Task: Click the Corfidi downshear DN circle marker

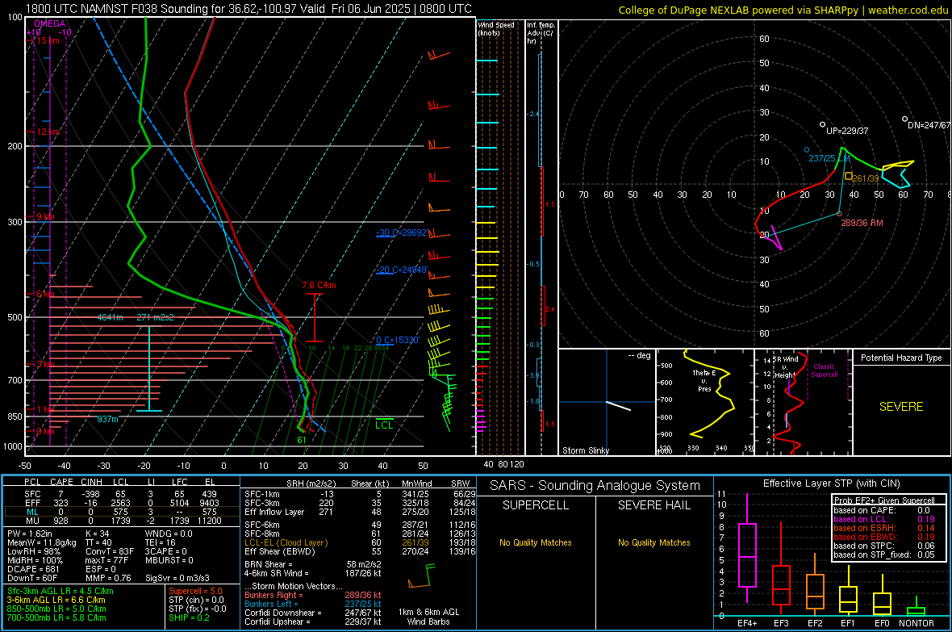Action: [x=904, y=119]
